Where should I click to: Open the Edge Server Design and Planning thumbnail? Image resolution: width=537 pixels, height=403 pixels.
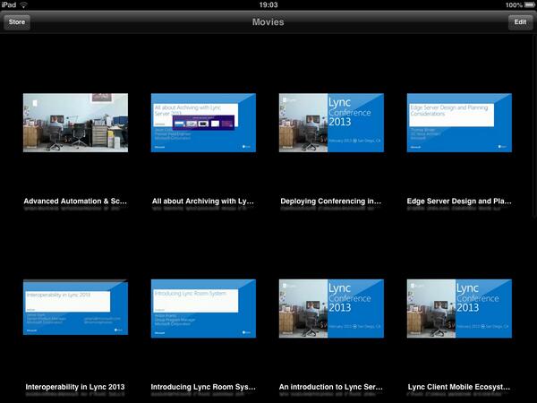[459, 123]
